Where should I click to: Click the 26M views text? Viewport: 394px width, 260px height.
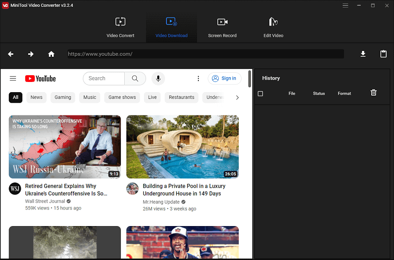click(x=154, y=209)
